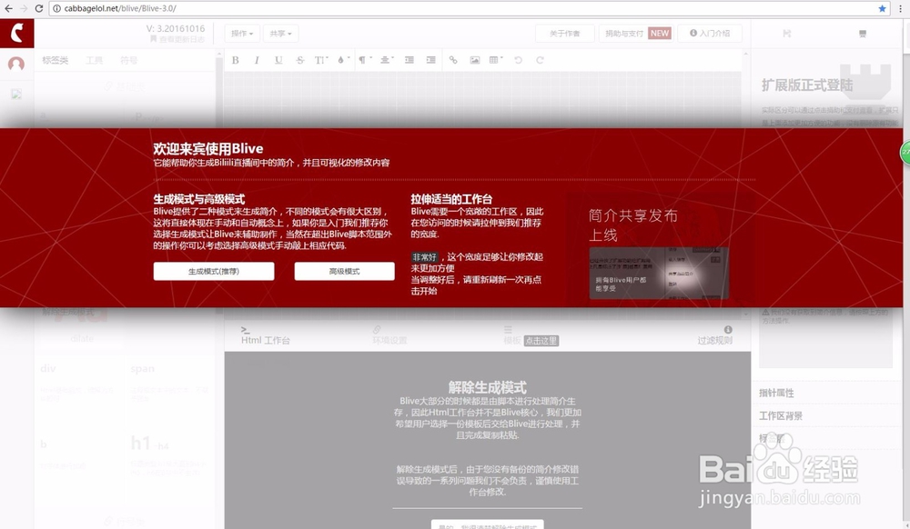Image resolution: width=910 pixels, height=529 pixels.
Task: Insert a hyperlink with link icon
Action: (453, 60)
